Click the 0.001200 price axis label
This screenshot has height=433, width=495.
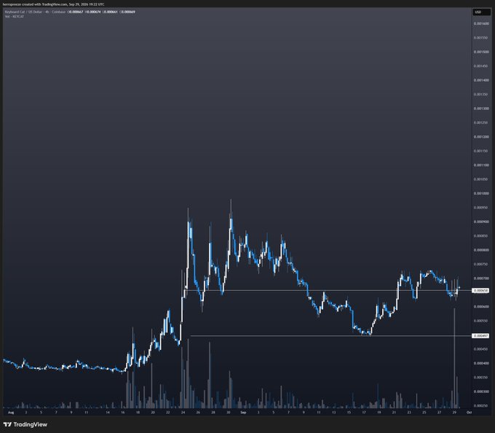click(x=481, y=137)
